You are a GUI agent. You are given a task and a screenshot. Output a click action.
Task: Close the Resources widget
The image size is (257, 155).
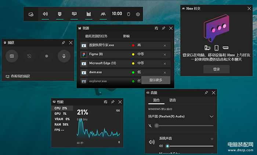tap(171, 28)
